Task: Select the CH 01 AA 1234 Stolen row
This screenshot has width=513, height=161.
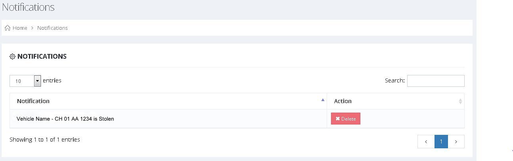Action: (x=65, y=119)
